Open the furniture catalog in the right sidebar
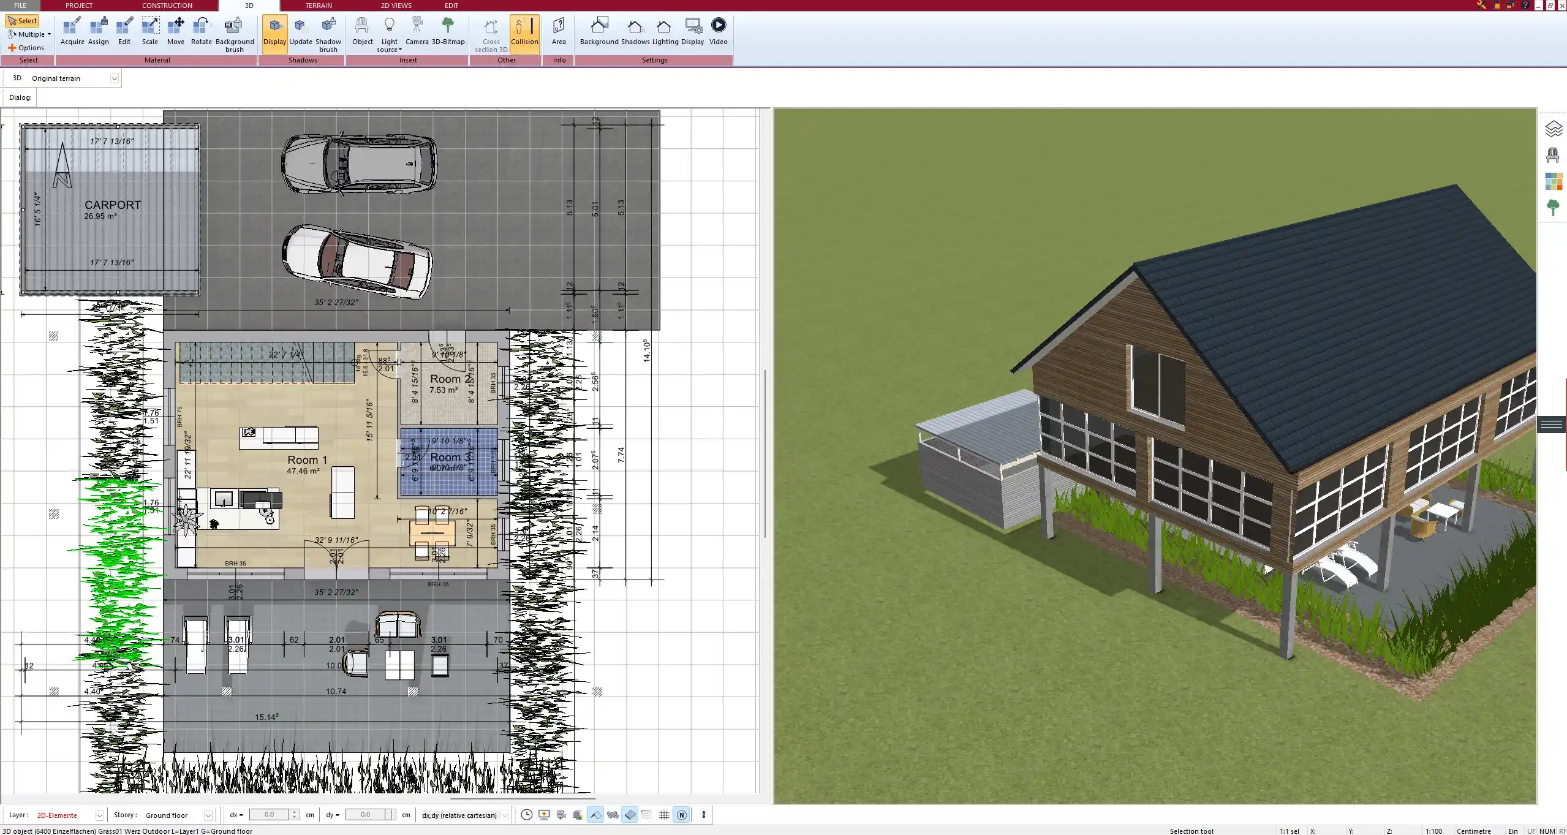Image resolution: width=1567 pixels, height=835 pixels. pyautogui.click(x=1554, y=155)
